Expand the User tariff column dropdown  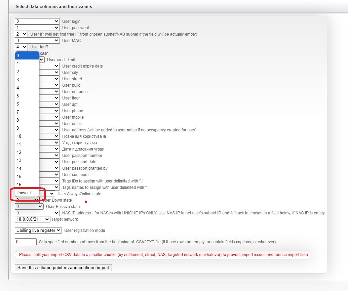point(21,47)
